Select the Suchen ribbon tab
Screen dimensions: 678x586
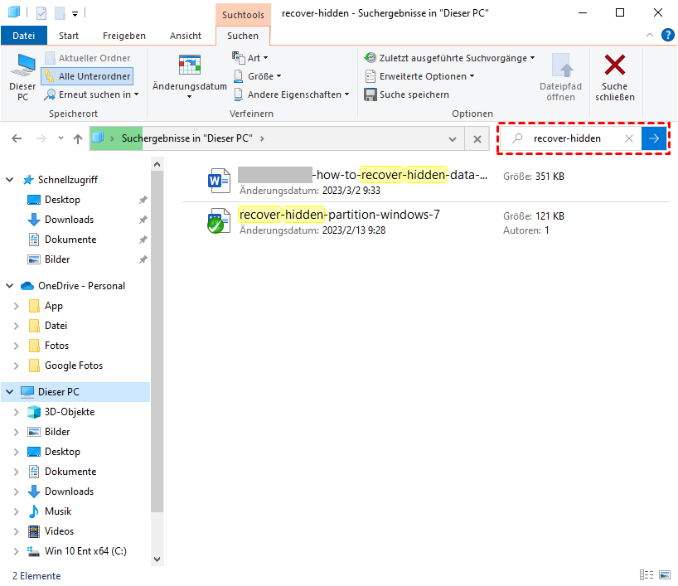(243, 36)
